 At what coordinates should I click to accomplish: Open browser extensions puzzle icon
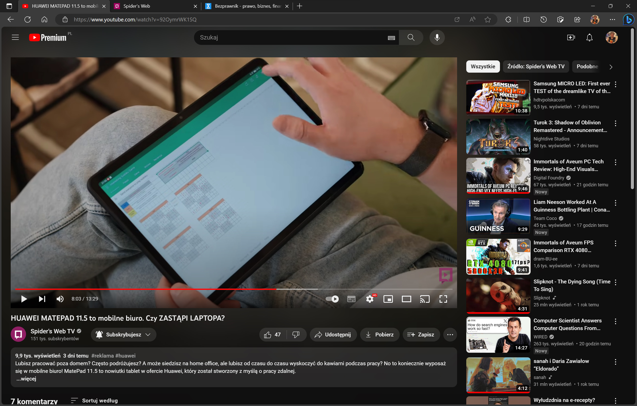(508, 20)
